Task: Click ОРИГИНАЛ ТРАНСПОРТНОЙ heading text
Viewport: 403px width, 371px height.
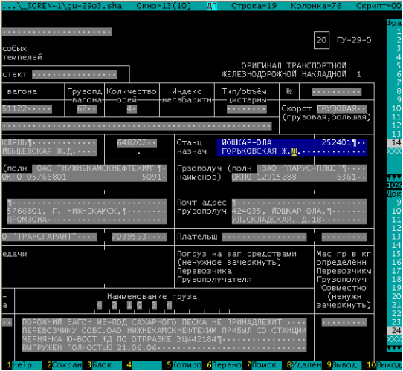Action: [294, 66]
